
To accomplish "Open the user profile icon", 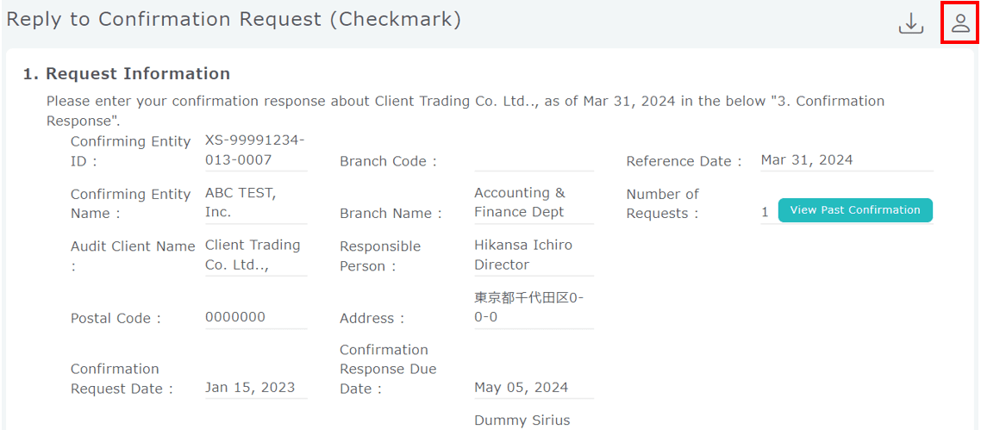I will coord(960,23).
